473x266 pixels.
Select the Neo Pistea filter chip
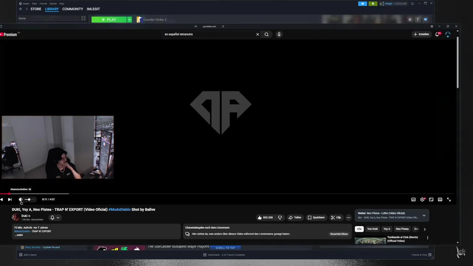402,229
